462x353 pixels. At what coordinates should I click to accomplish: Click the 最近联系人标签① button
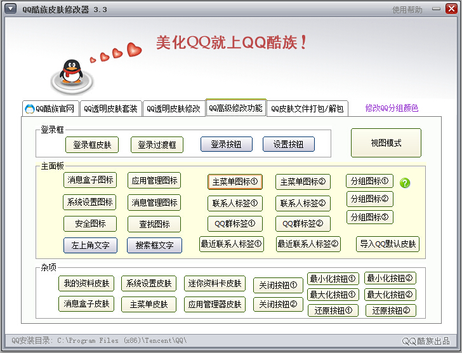coord(232,244)
